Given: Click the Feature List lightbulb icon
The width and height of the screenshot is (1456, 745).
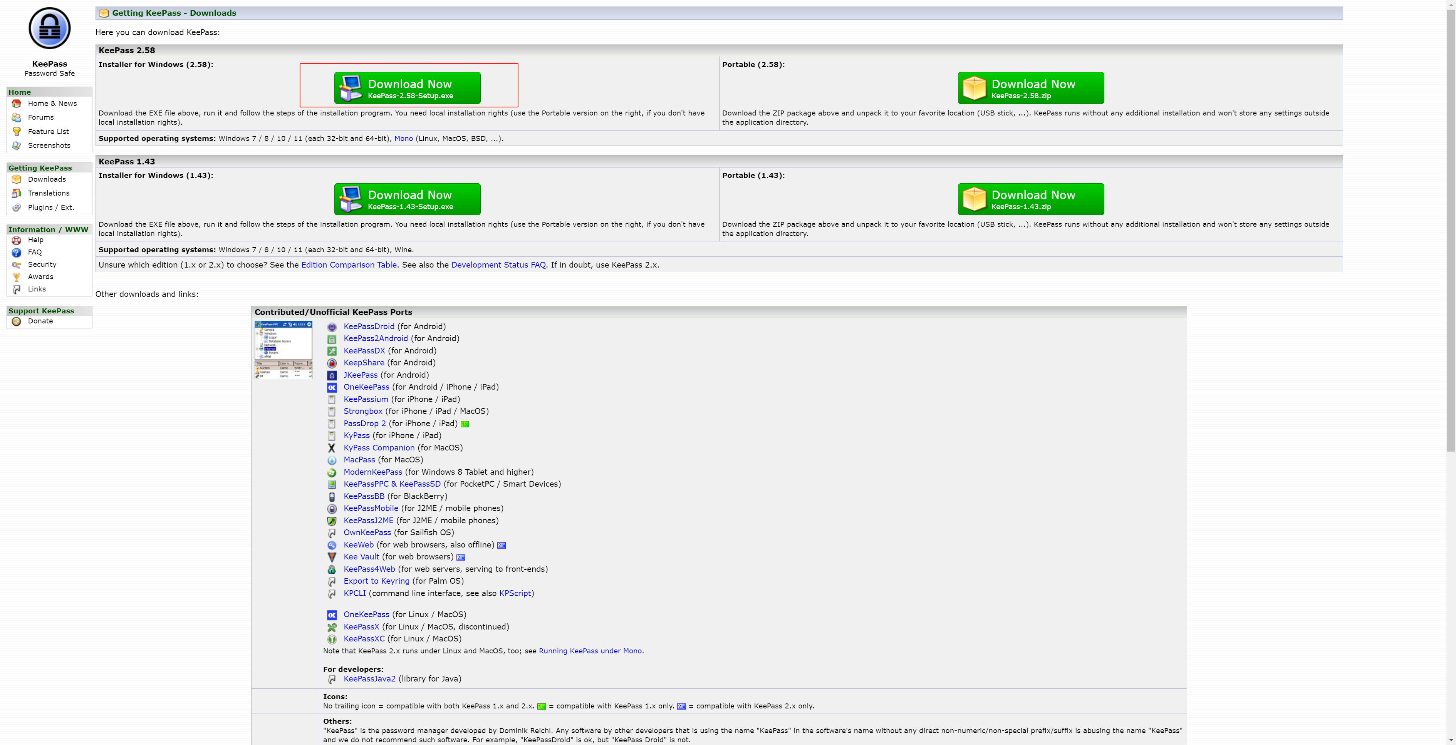Looking at the screenshot, I should [17, 132].
